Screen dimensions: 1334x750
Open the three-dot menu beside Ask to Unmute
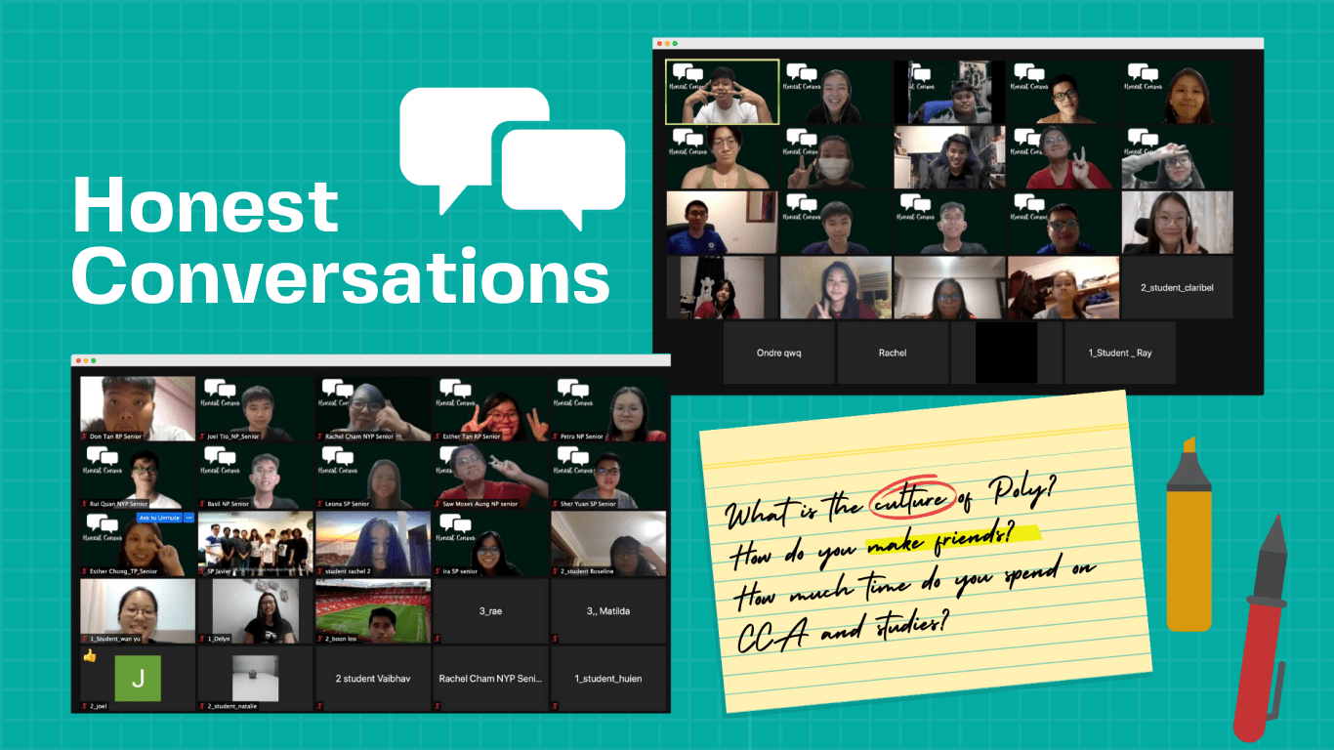tap(188, 518)
